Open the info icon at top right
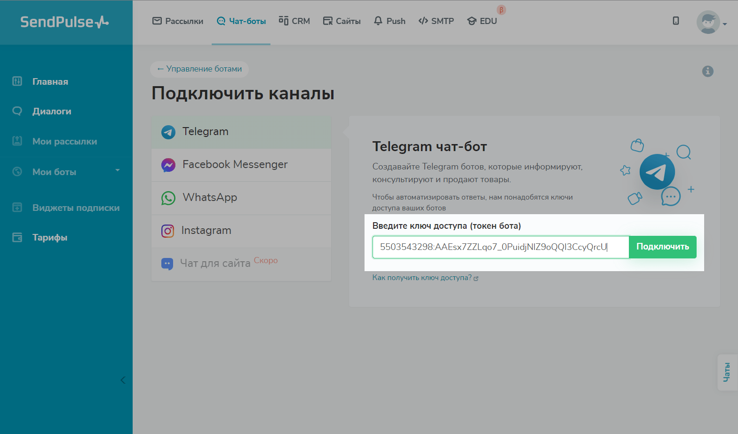Image resolution: width=738 pixels, height=434 pixels. 707,71
